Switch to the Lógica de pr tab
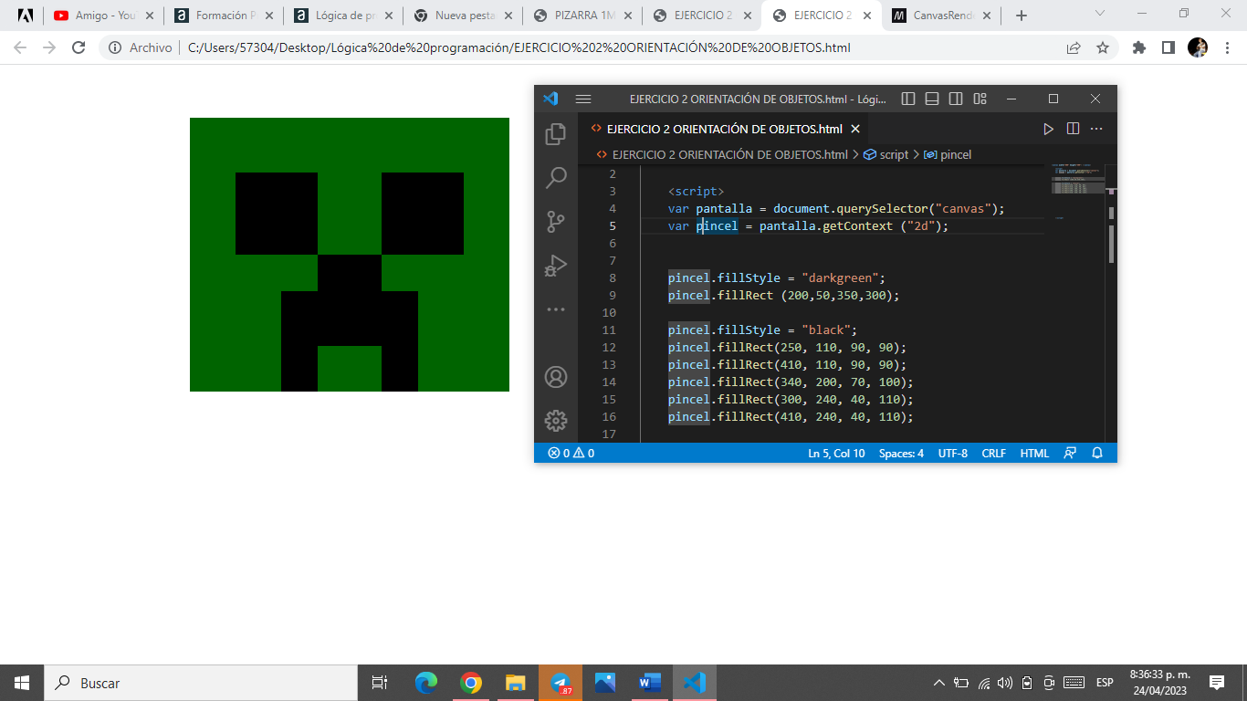The image size is (1247, 701). click(342, 16)
